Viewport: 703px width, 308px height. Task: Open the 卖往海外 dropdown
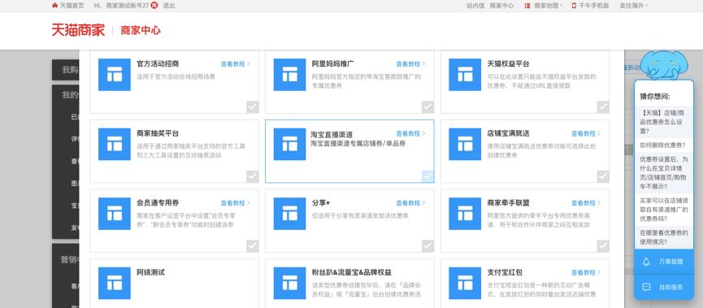pyautogui.click(x=633, y=6)
